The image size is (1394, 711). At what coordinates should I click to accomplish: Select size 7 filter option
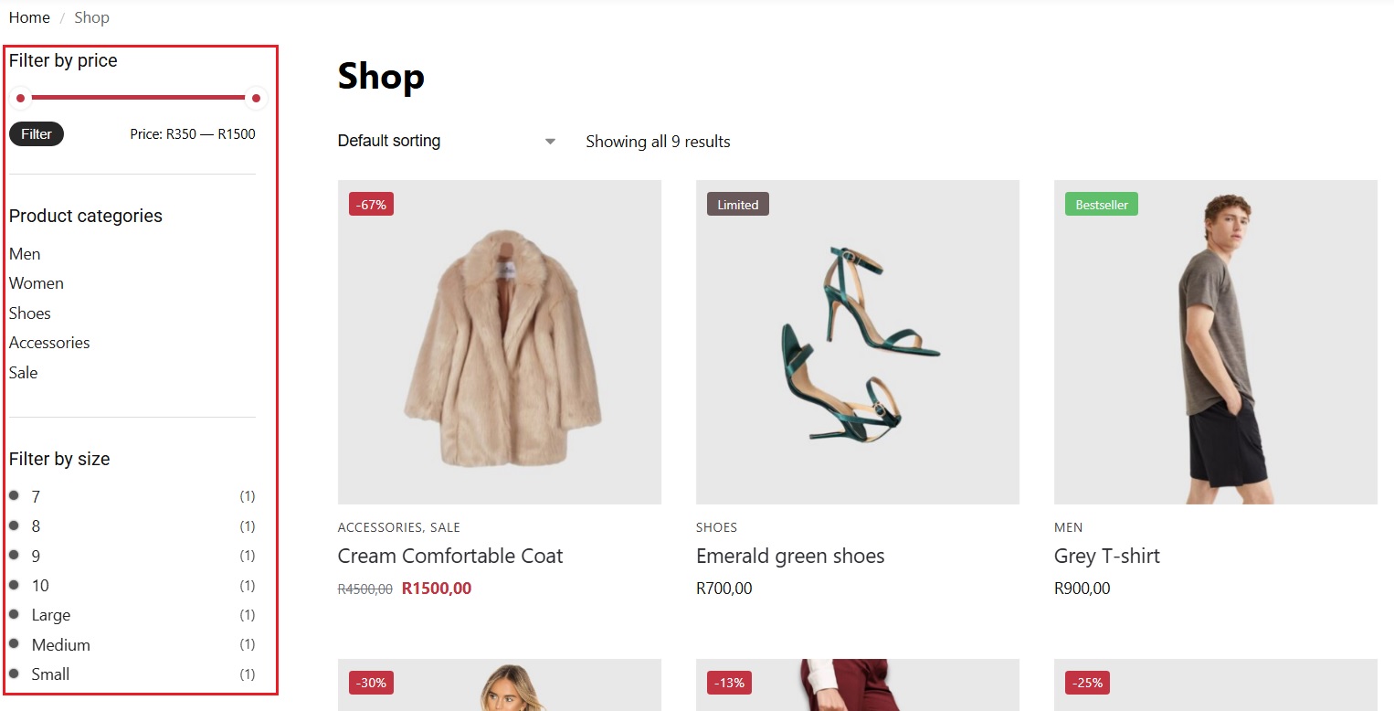36,497
